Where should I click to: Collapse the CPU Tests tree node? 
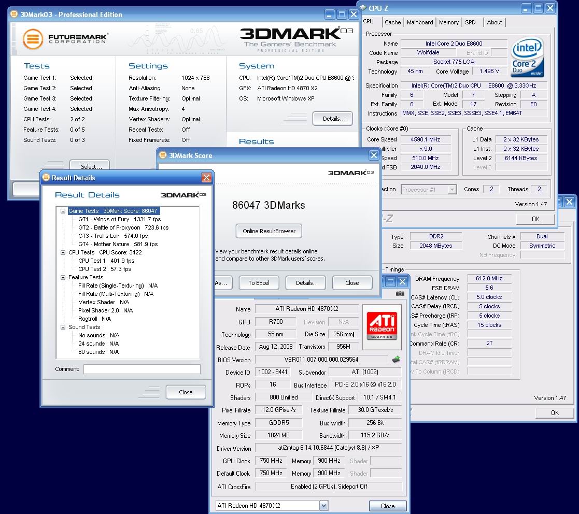click(63, 252)
